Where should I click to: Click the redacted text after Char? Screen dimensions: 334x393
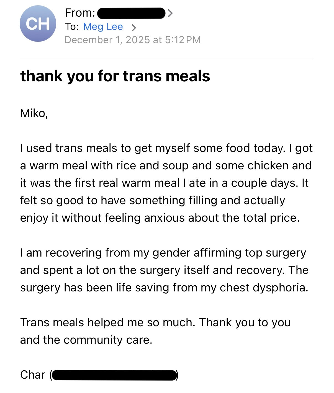point(114,375)
